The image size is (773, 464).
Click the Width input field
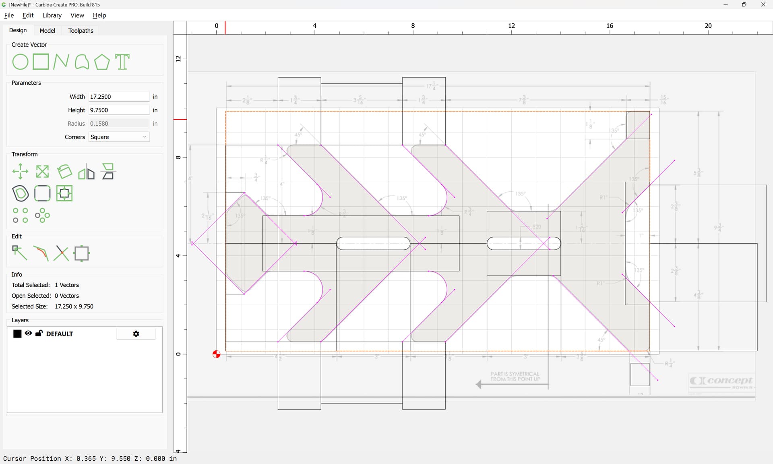119,97
